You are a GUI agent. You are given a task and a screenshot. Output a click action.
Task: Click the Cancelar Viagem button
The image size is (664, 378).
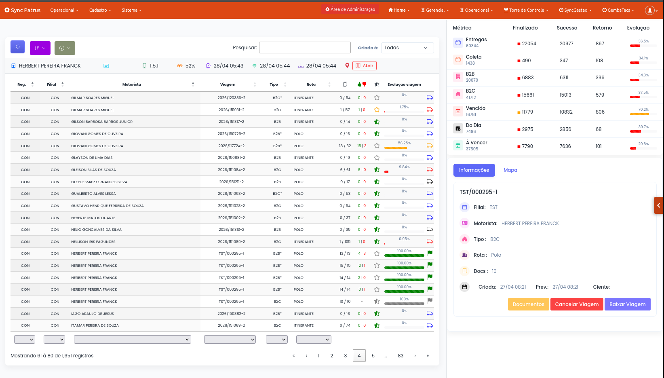[577, 304]
